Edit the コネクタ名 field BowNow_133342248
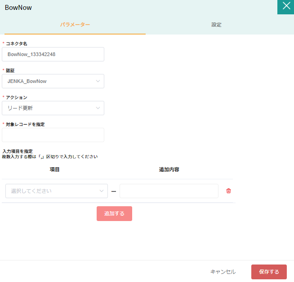 point(53,54)
